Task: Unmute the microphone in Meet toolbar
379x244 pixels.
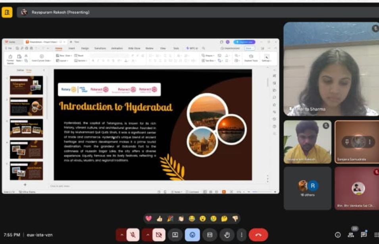Action: pyautogui.click(x=133, y=235)
